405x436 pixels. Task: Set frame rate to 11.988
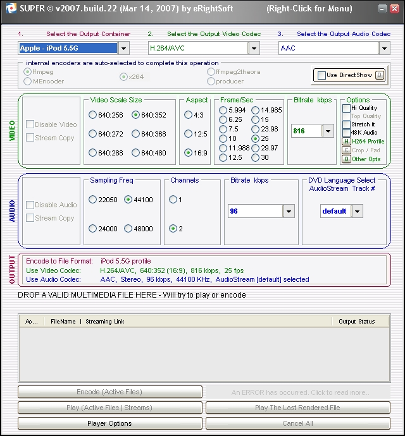223,148
